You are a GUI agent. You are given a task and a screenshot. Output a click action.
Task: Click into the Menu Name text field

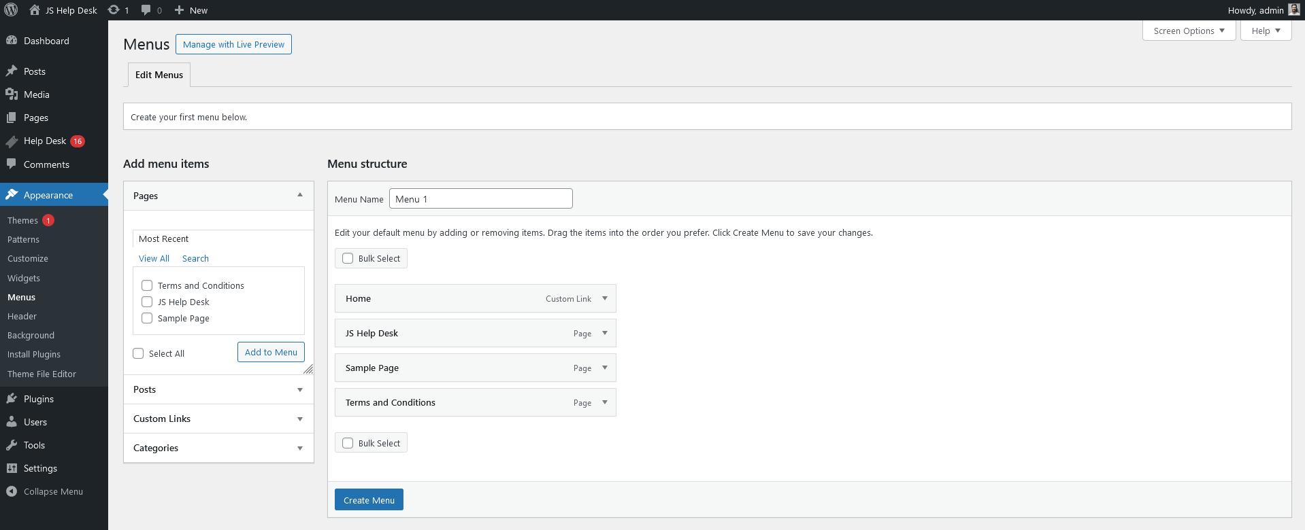coord(480,198)
